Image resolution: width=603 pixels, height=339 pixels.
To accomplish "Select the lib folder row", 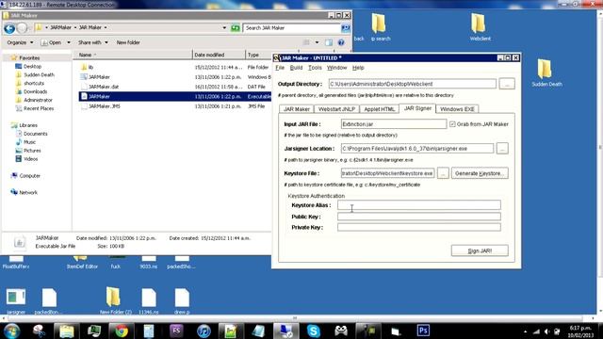I will coord(175,67).
